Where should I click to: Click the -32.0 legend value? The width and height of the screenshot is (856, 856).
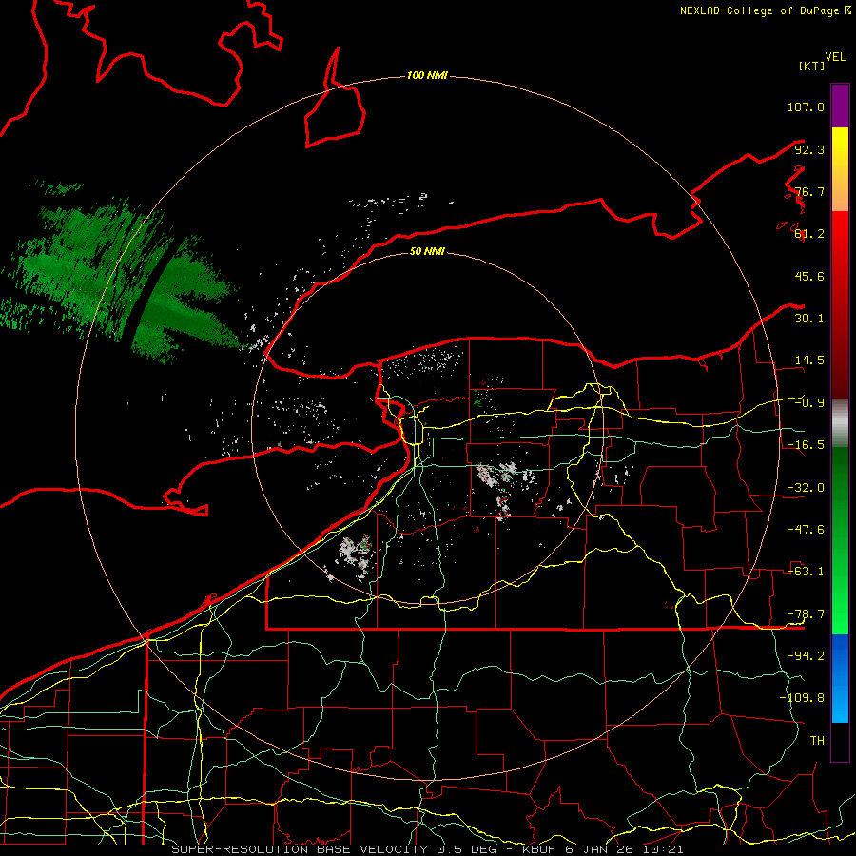point(806,488)
